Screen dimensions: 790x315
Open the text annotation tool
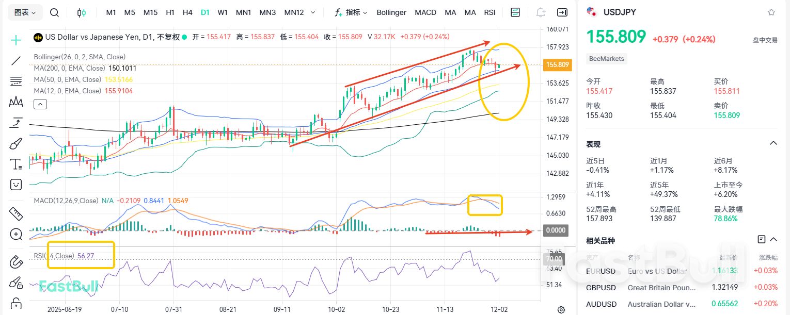(x=15, y=164)
